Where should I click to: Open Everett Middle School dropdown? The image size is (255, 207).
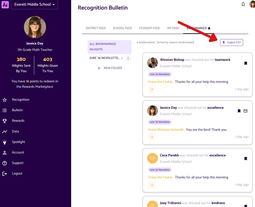pyautogui.click(x=34, y=5)
